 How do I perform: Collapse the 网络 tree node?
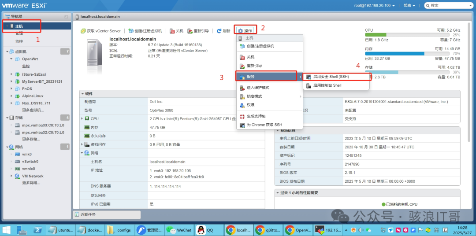click(7, 147)
